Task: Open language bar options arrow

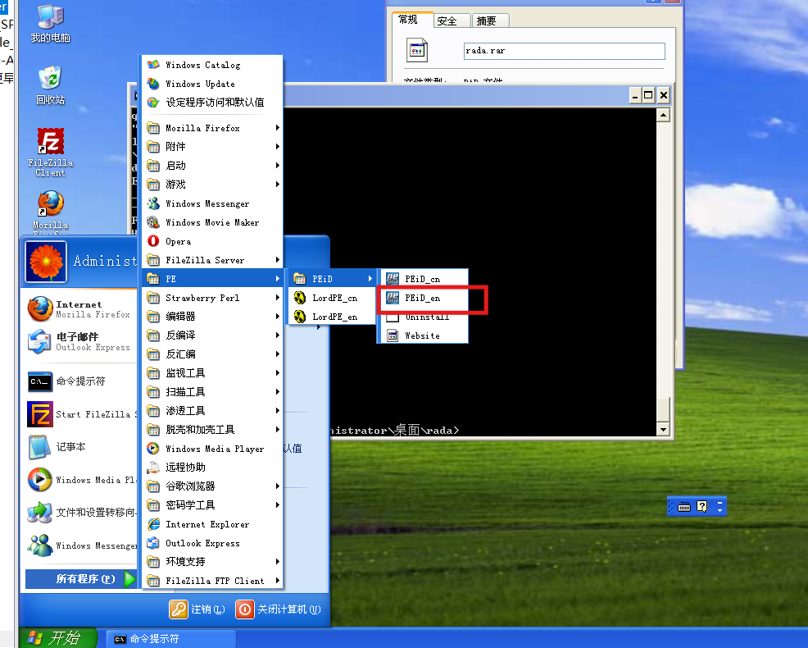Action: (x=719, y=510)
